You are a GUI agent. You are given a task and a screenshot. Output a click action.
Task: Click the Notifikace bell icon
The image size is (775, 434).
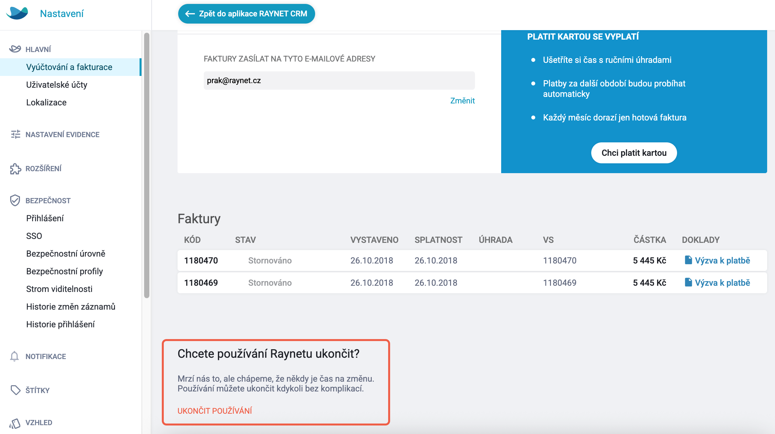point(14,356)
